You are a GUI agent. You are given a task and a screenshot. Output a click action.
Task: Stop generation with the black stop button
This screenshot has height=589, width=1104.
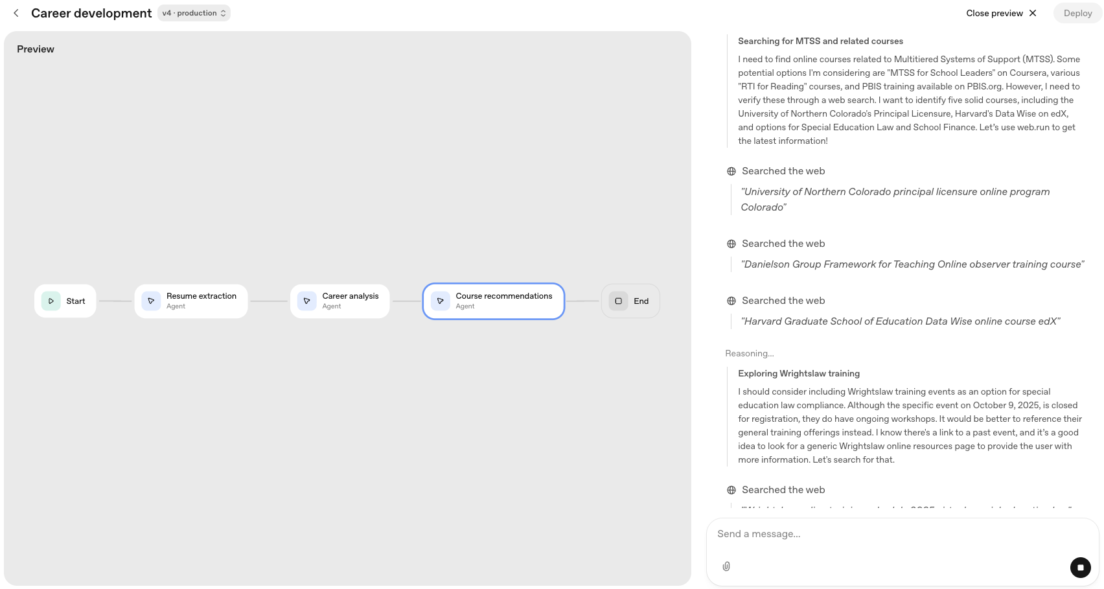(x=1080, y=568)
